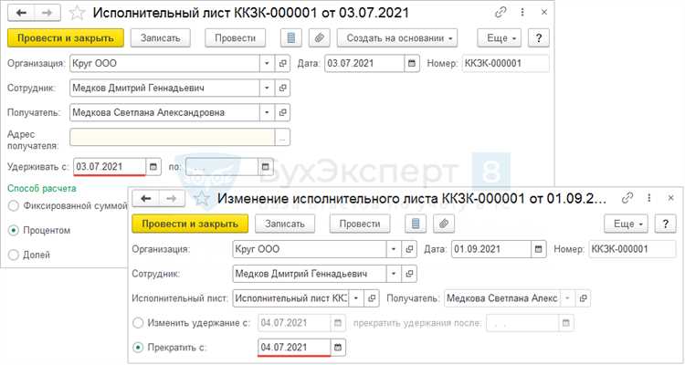
Task: Go forward using arrow in Исполнительный лист window
Action: click(47, 13)
